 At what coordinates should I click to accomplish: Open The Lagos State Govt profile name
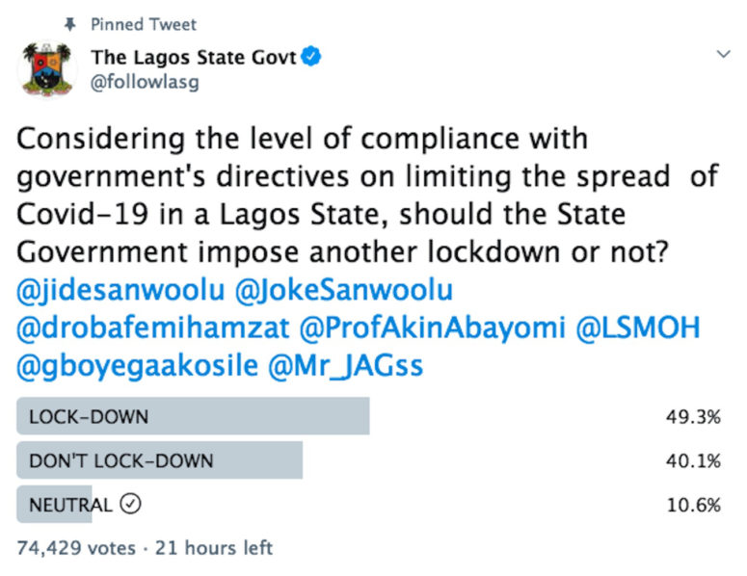point(194,57)
